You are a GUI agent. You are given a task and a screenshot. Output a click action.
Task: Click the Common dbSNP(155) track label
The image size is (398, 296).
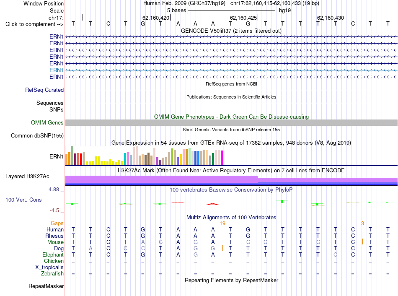pyautogui.click(x=37, y=136)
